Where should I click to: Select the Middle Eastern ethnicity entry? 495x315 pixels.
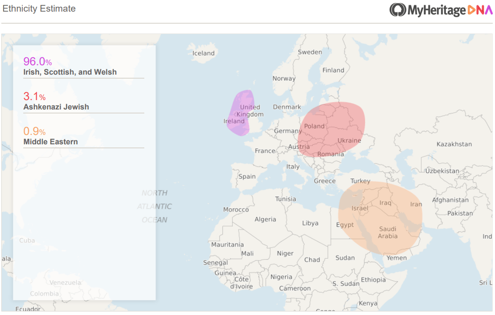(x=50, y=142)
